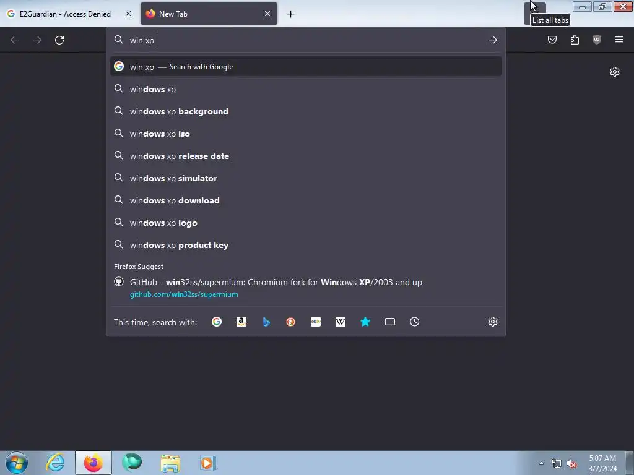Screen dimensions: 634x475
Task: Open a new tab with plus button
Action: 291,14
